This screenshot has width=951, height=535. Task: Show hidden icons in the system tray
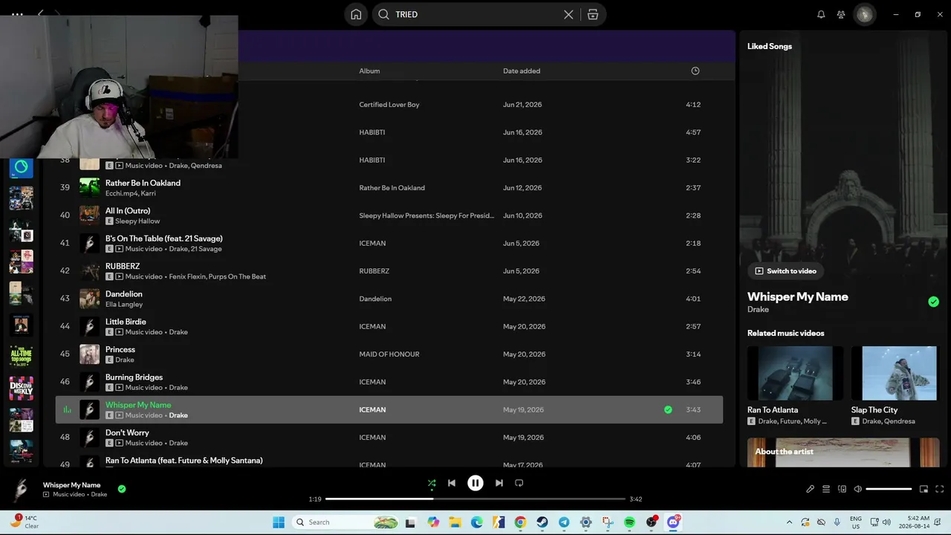[x=789, y=522]
